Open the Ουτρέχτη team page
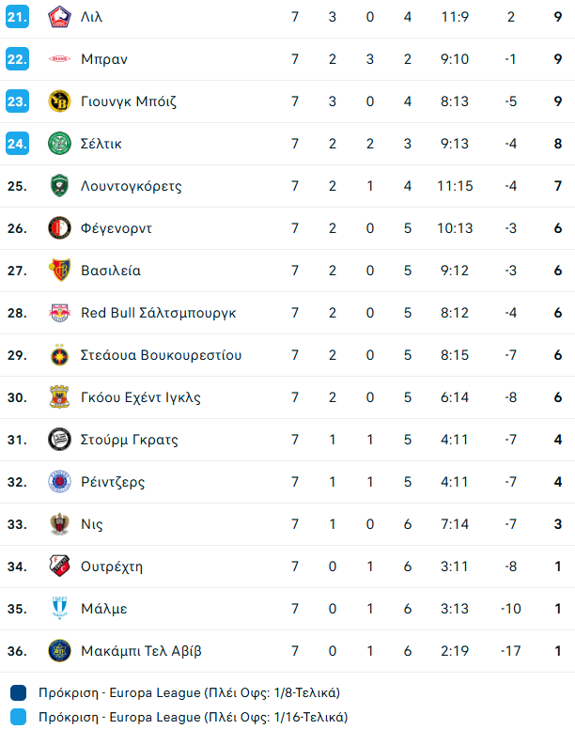 pyautogui.click(x=112, y=566)
